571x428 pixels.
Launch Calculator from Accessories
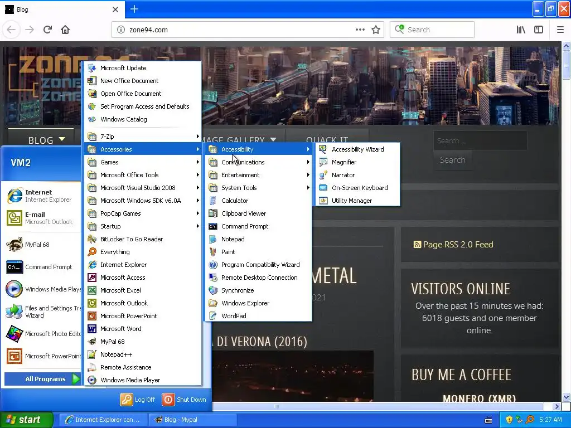259,201
